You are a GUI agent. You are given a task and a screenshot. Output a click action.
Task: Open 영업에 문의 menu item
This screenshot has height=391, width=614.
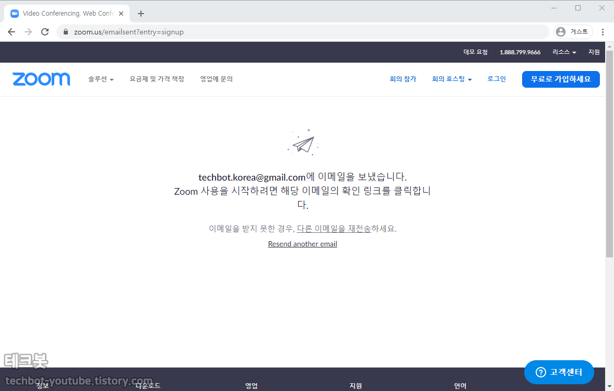pyautogui.click(x=216, y=79)
